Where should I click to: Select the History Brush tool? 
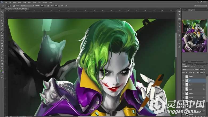(x=2, y=38)
